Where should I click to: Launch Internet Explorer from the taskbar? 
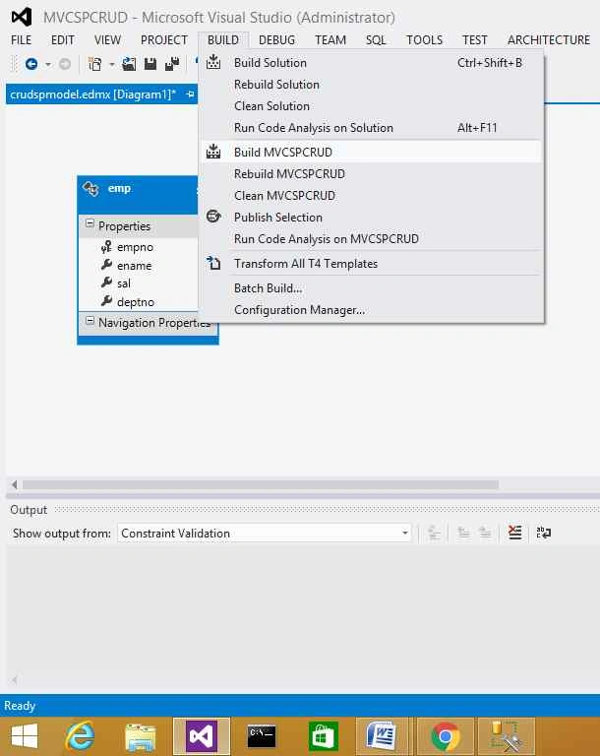[80, 736]
